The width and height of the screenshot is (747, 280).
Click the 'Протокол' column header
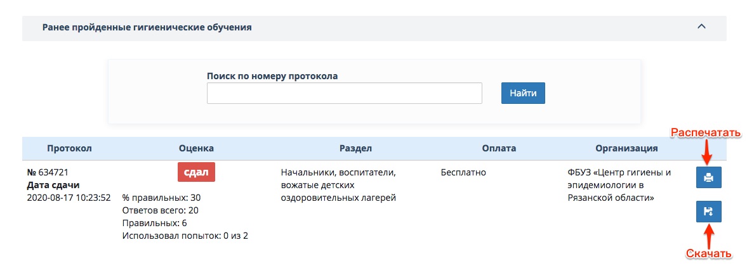coord(69,148)
